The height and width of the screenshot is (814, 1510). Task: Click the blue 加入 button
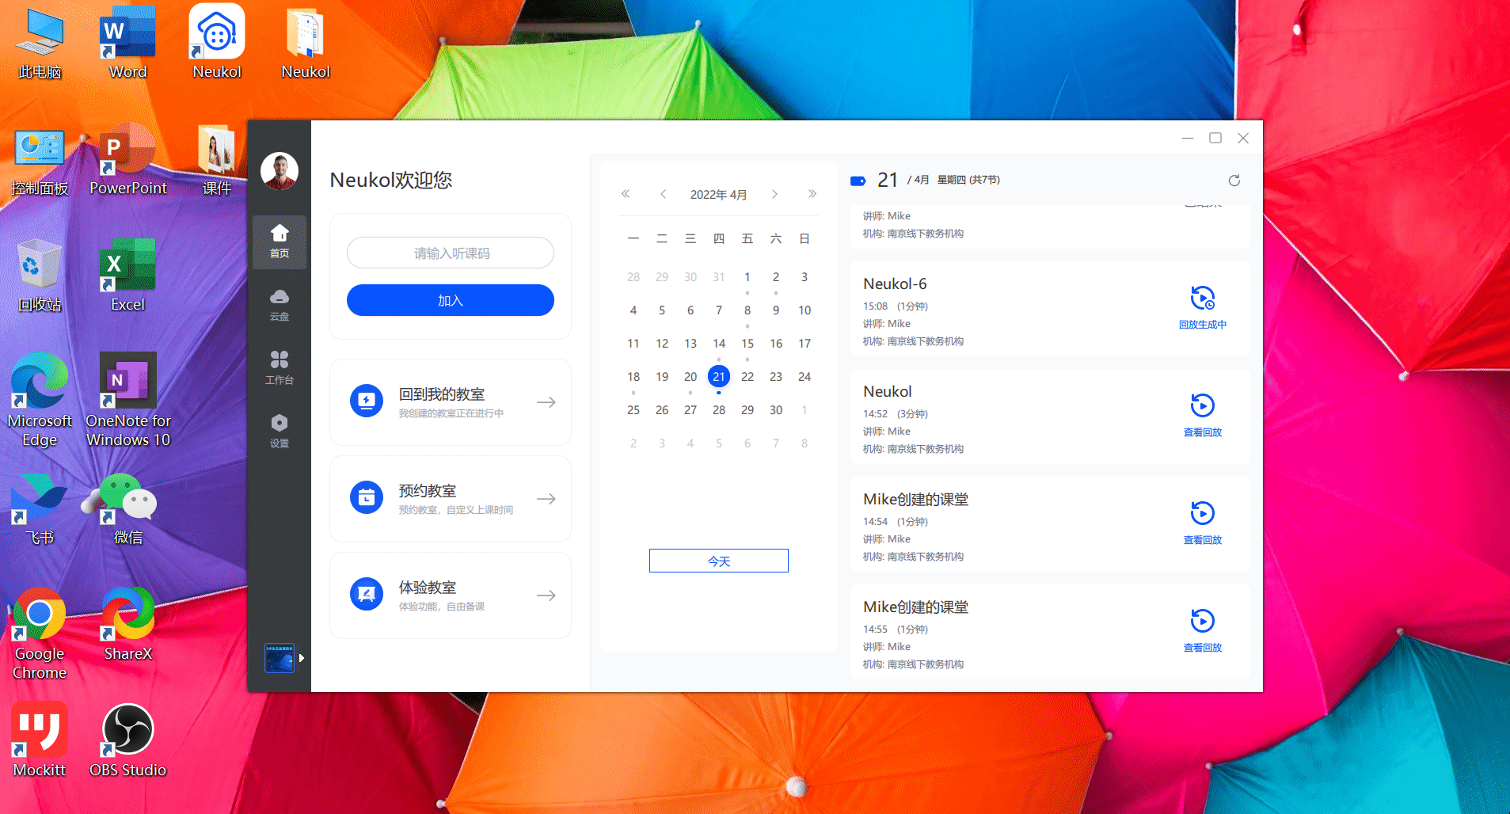[451, 300]
